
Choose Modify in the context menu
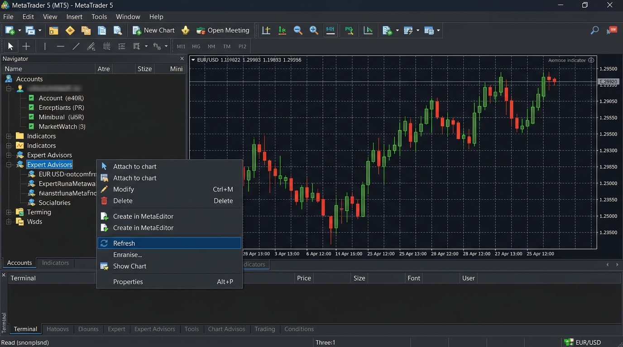(170, 189)
